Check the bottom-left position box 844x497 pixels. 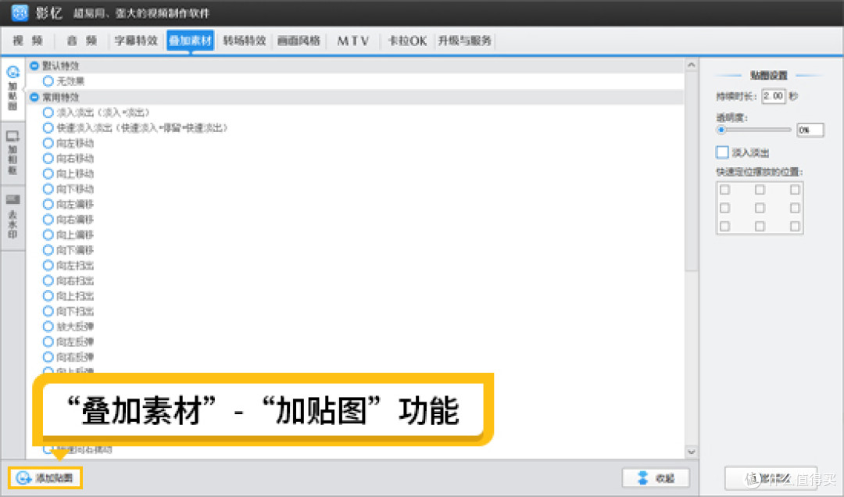tap(725, 226)
